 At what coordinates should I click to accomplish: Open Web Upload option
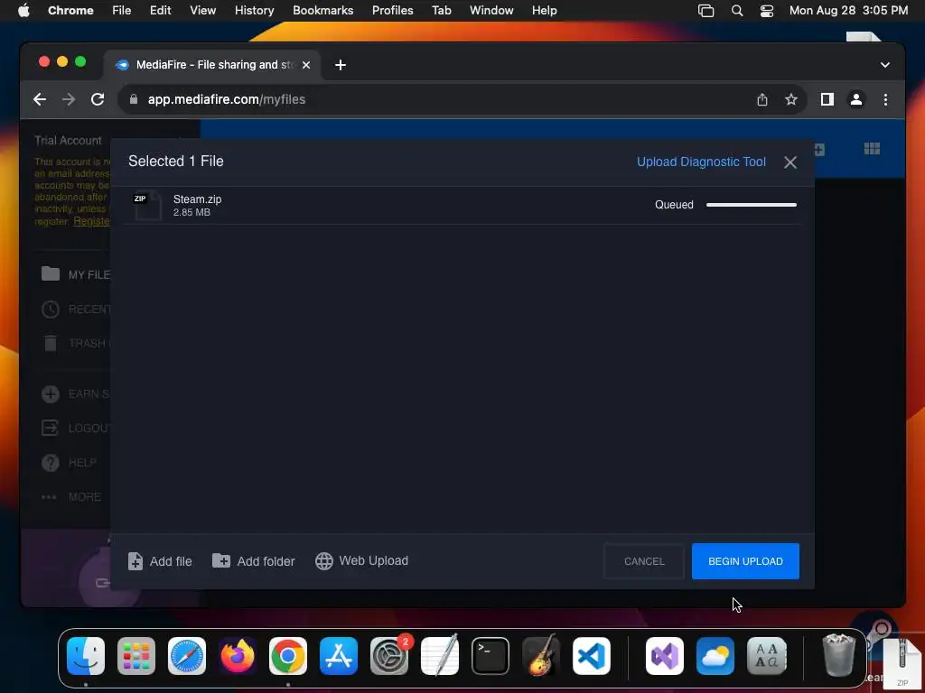tap(361, 560)
